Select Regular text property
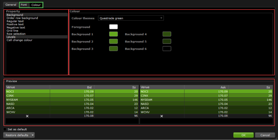The height and width of the screenshot is (140, 278). click(37, 21)
